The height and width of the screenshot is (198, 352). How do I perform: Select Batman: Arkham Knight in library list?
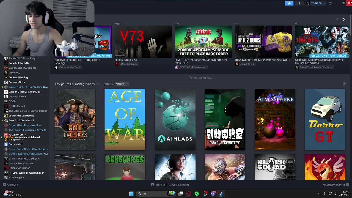[23, 58]
